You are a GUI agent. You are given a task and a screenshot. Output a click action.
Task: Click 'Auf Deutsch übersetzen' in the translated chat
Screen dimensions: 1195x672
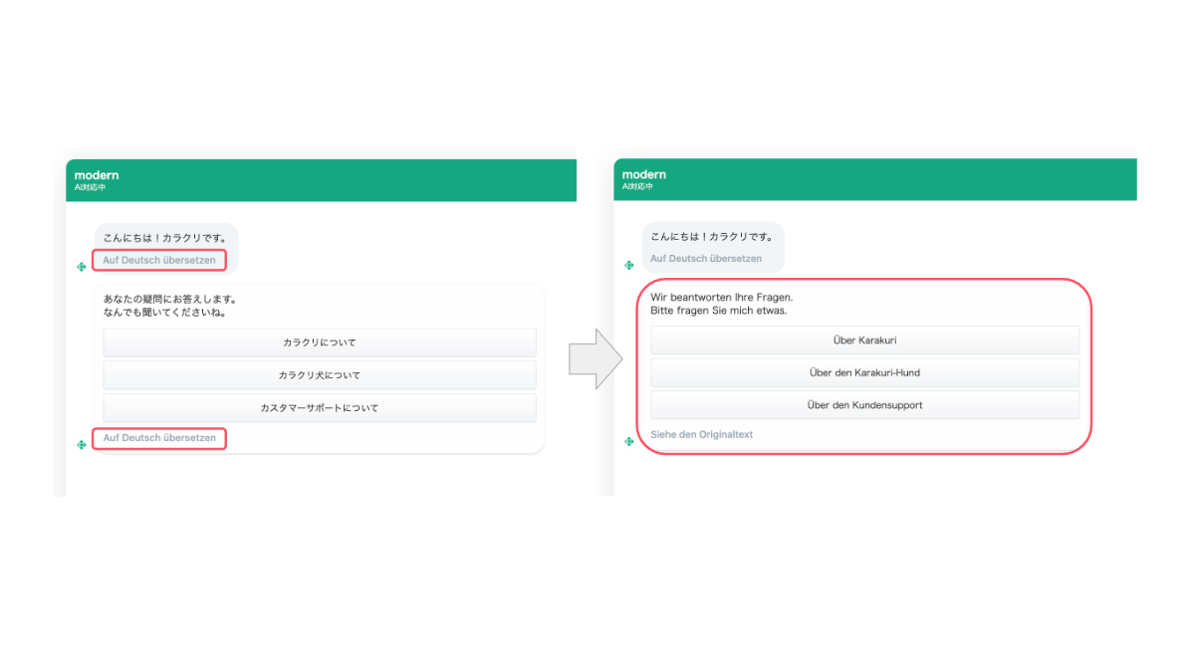(706, 259)
